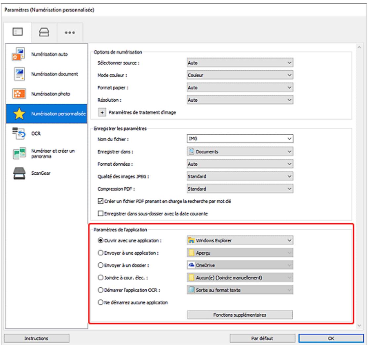Click the icon beside Sortie au format texte
This screenshot has width=368, height=345.
[192, 290]
